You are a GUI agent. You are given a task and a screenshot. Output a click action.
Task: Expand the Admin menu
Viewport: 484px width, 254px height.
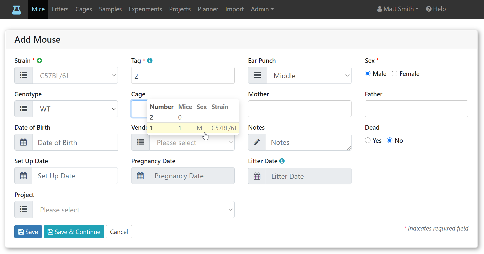tap(262, 9)
